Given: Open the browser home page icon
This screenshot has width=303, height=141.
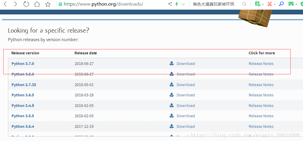Looking at the screenshot, I should point(37,4).
